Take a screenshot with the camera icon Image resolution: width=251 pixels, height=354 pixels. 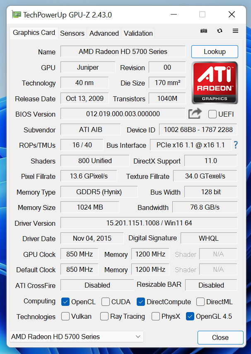204,31
